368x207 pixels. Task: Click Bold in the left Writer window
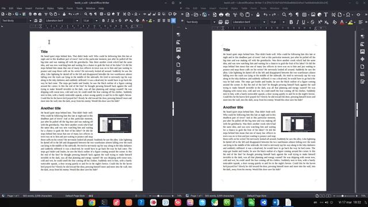click(103, 21)
